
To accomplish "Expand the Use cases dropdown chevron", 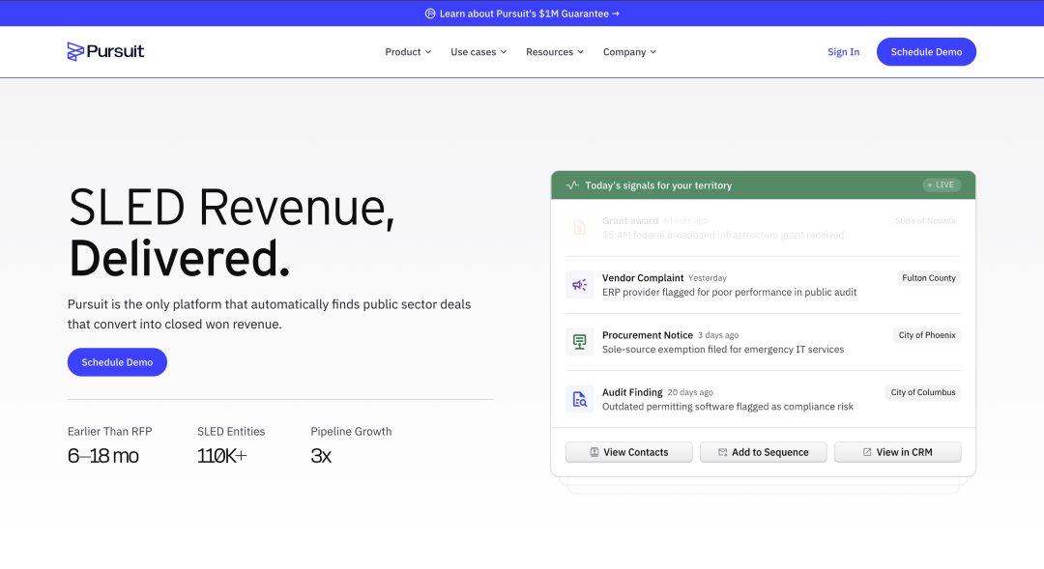I will click(504, 52).
